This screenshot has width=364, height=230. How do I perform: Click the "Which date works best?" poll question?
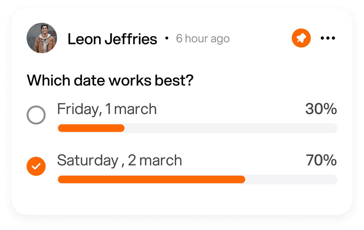coord(110,80)
